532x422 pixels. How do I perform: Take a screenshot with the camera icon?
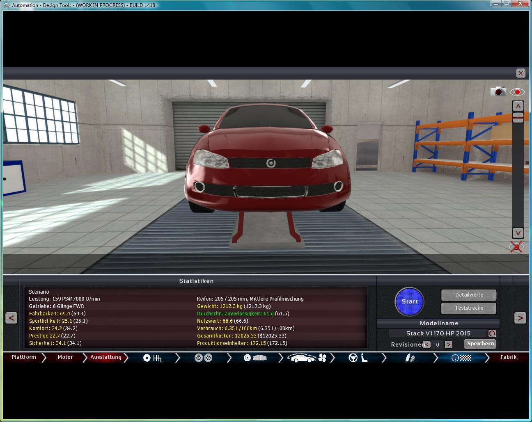click(498, 91)
